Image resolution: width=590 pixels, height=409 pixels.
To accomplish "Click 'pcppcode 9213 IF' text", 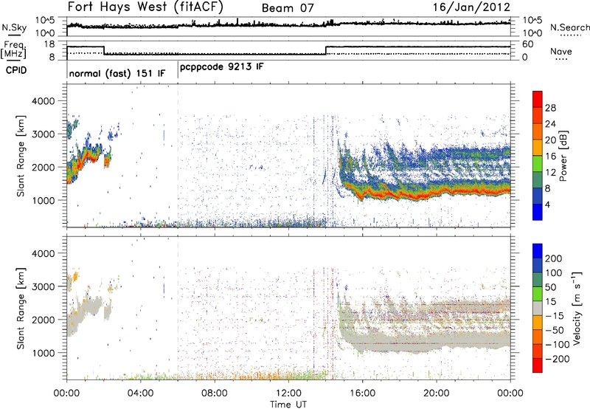I will (222, 67).
